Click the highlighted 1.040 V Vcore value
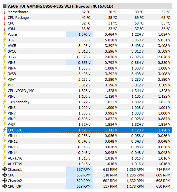Screen dimensions: 177x192 coord(84,34)
